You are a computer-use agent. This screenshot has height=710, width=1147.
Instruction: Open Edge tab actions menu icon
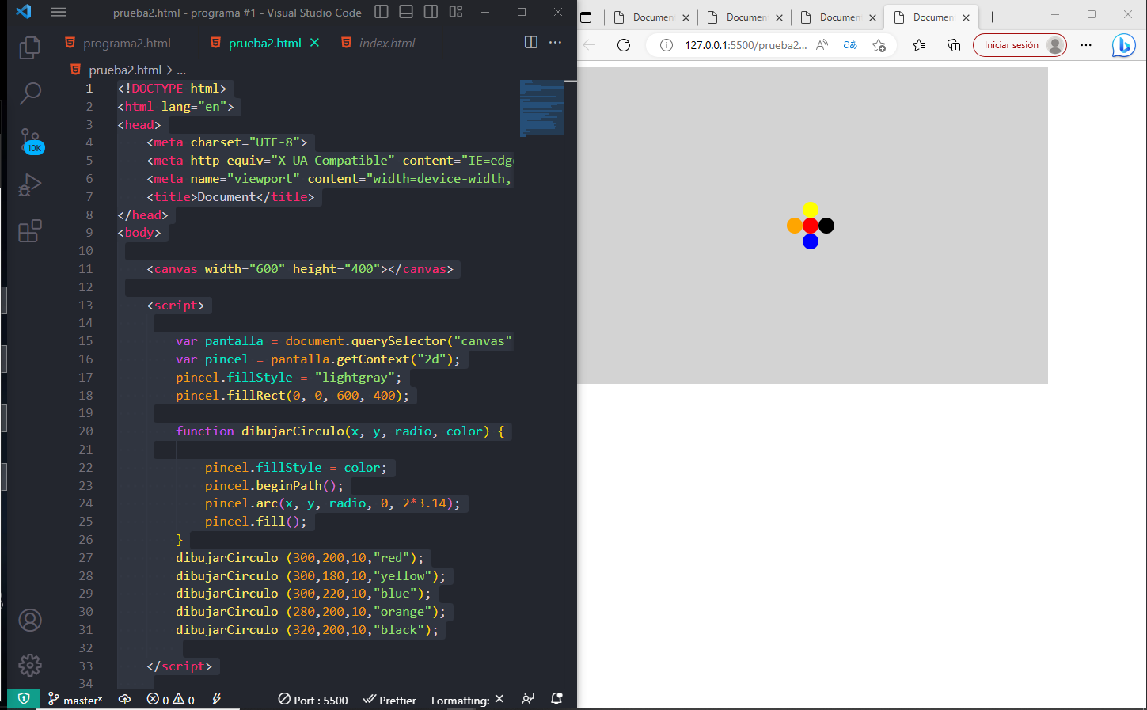[x=586, y=17]
